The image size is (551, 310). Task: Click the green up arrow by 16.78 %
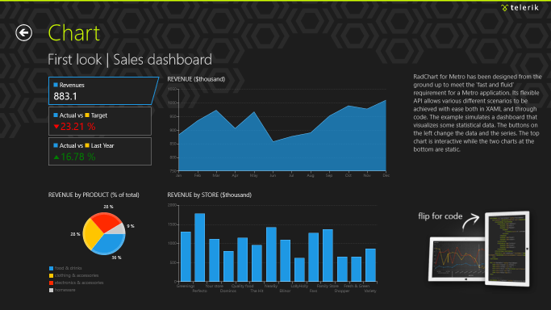point(56,157)
